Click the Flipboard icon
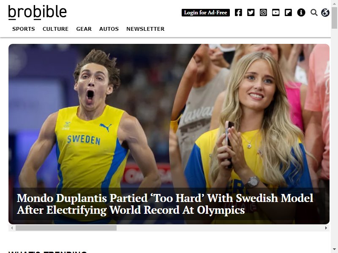Viewport: 338px width, 253px height. 288,13
